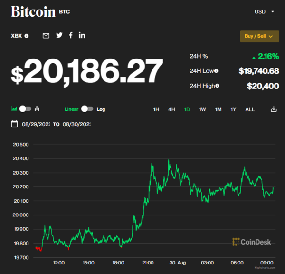Download chart data icon

pos(274,109)
